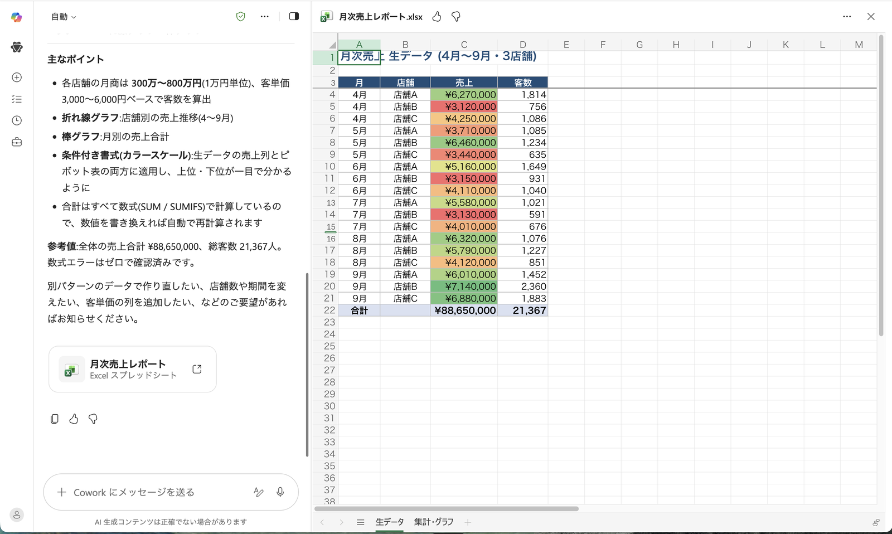Open the 月次売上レポート Excel file card
Image resolution: width=892 pixels, height=534 pixels.
(133, 369)
